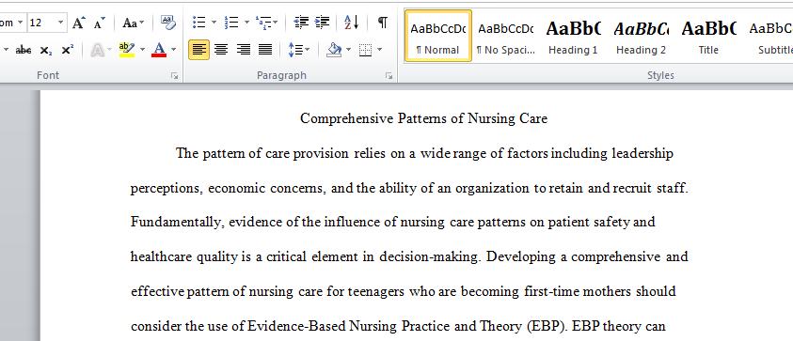Open the font name dropdown arrow
Image resolution: width=793 pixels, height=341 pixels.
pos(20,23)
